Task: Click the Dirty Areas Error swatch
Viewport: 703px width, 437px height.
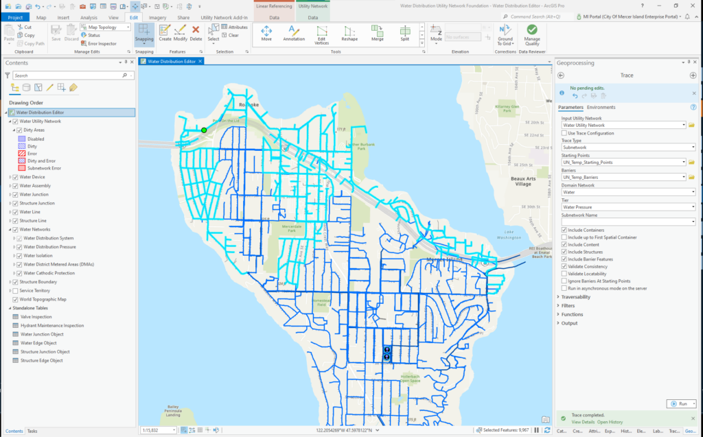Action: pyautogui.click(x=22, y=153)
